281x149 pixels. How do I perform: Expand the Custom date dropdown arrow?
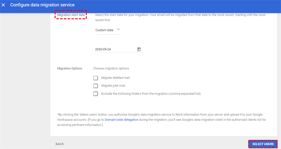click(118, 30)
